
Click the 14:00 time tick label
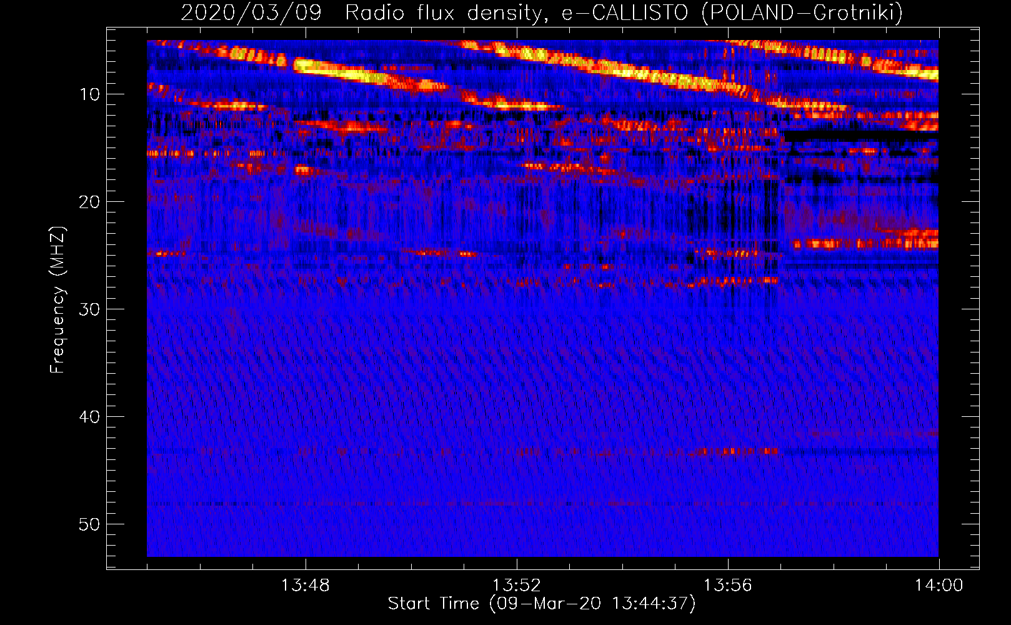pos(939,586)
